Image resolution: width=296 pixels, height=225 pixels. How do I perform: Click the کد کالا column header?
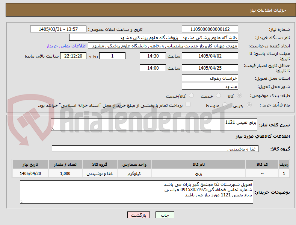(x=262, y=164)
